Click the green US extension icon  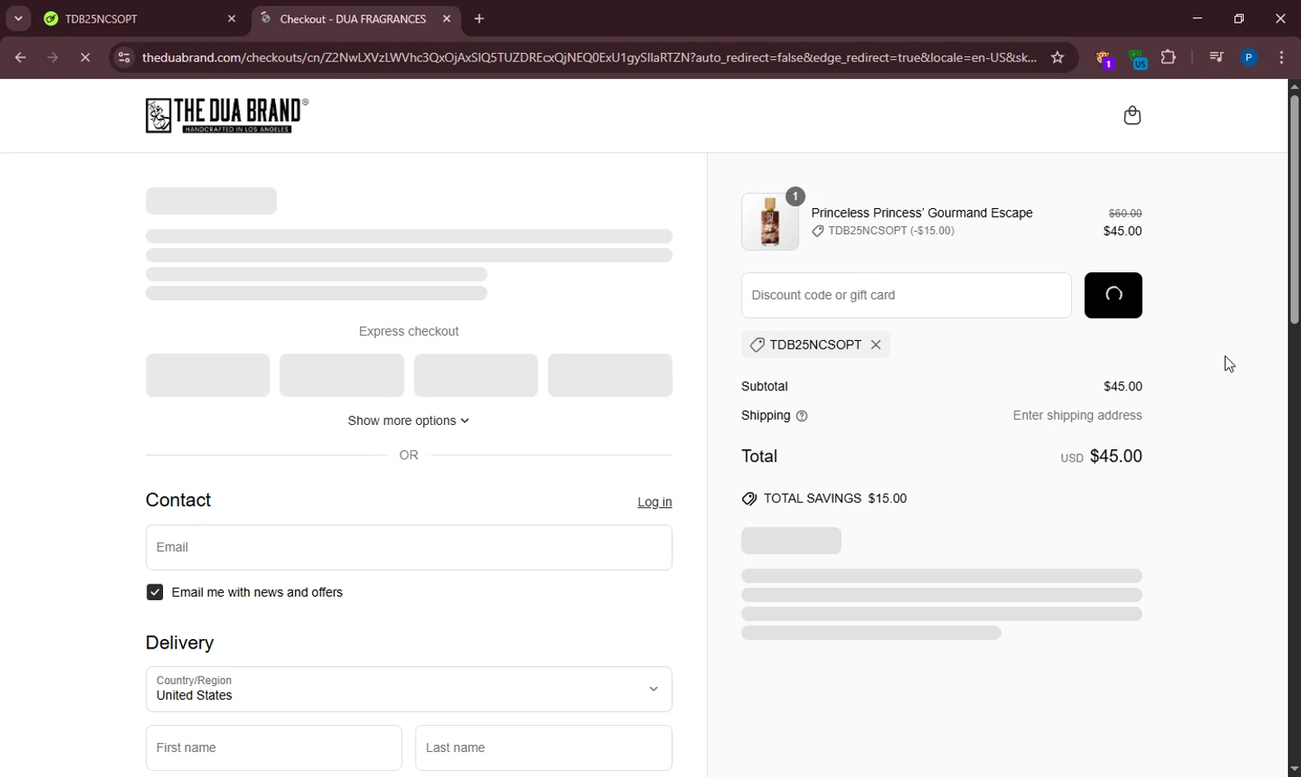(x=1138, y=59)
